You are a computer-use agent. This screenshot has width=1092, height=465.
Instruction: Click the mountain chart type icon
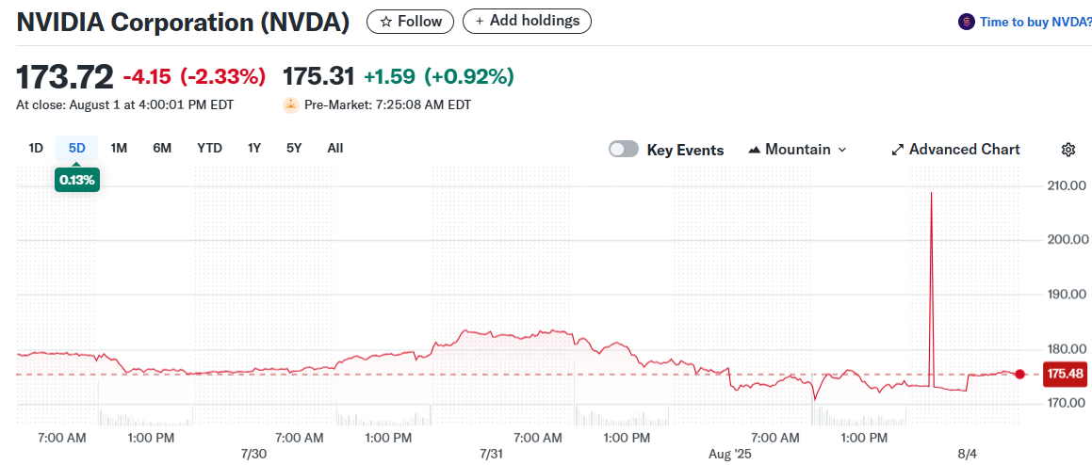point(755,150)
